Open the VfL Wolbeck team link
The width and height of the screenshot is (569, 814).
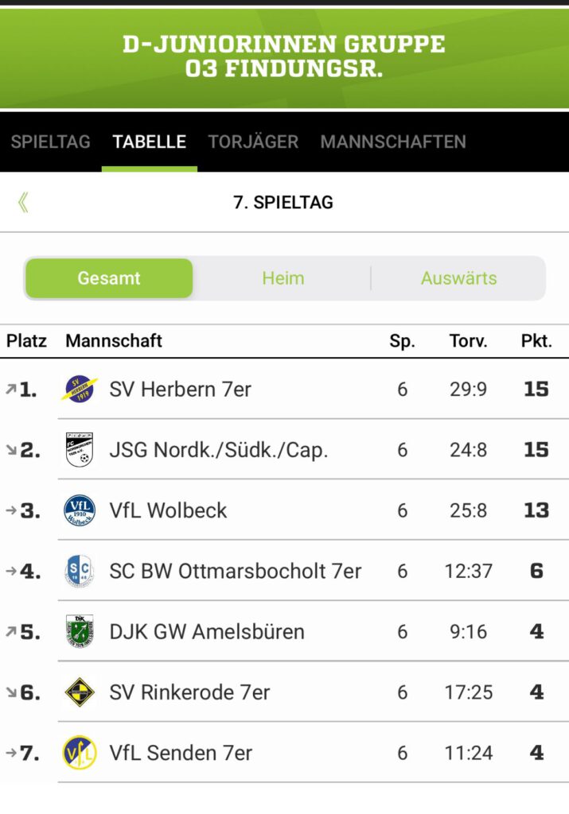[168, 510]
